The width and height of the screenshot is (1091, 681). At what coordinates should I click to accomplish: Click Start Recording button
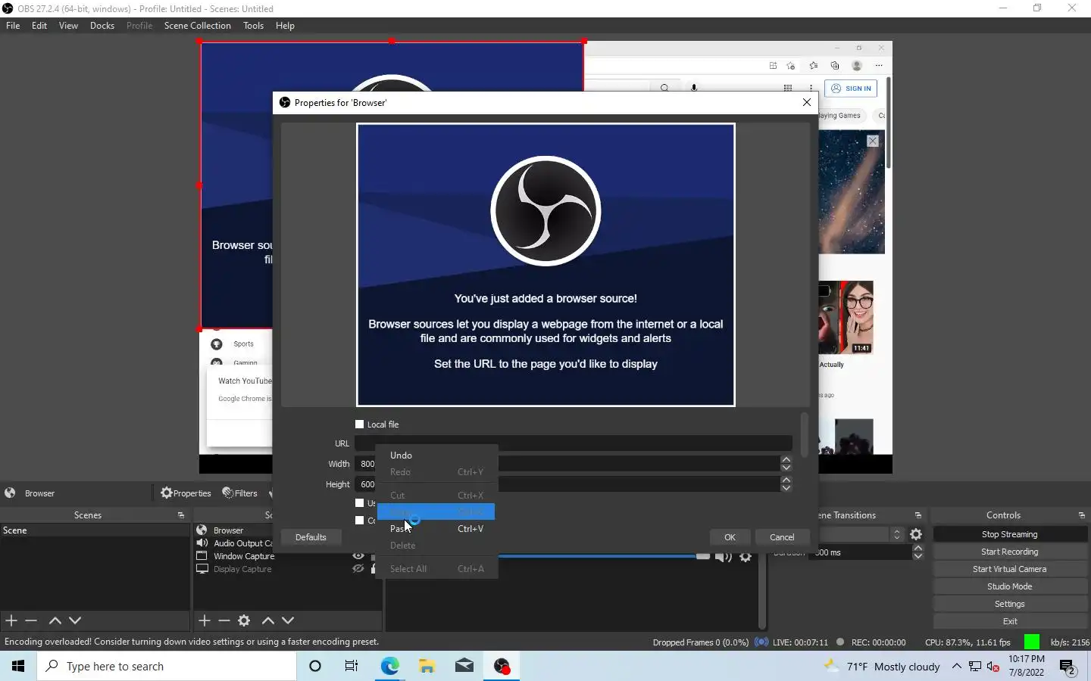click(x=1010, y=552)
